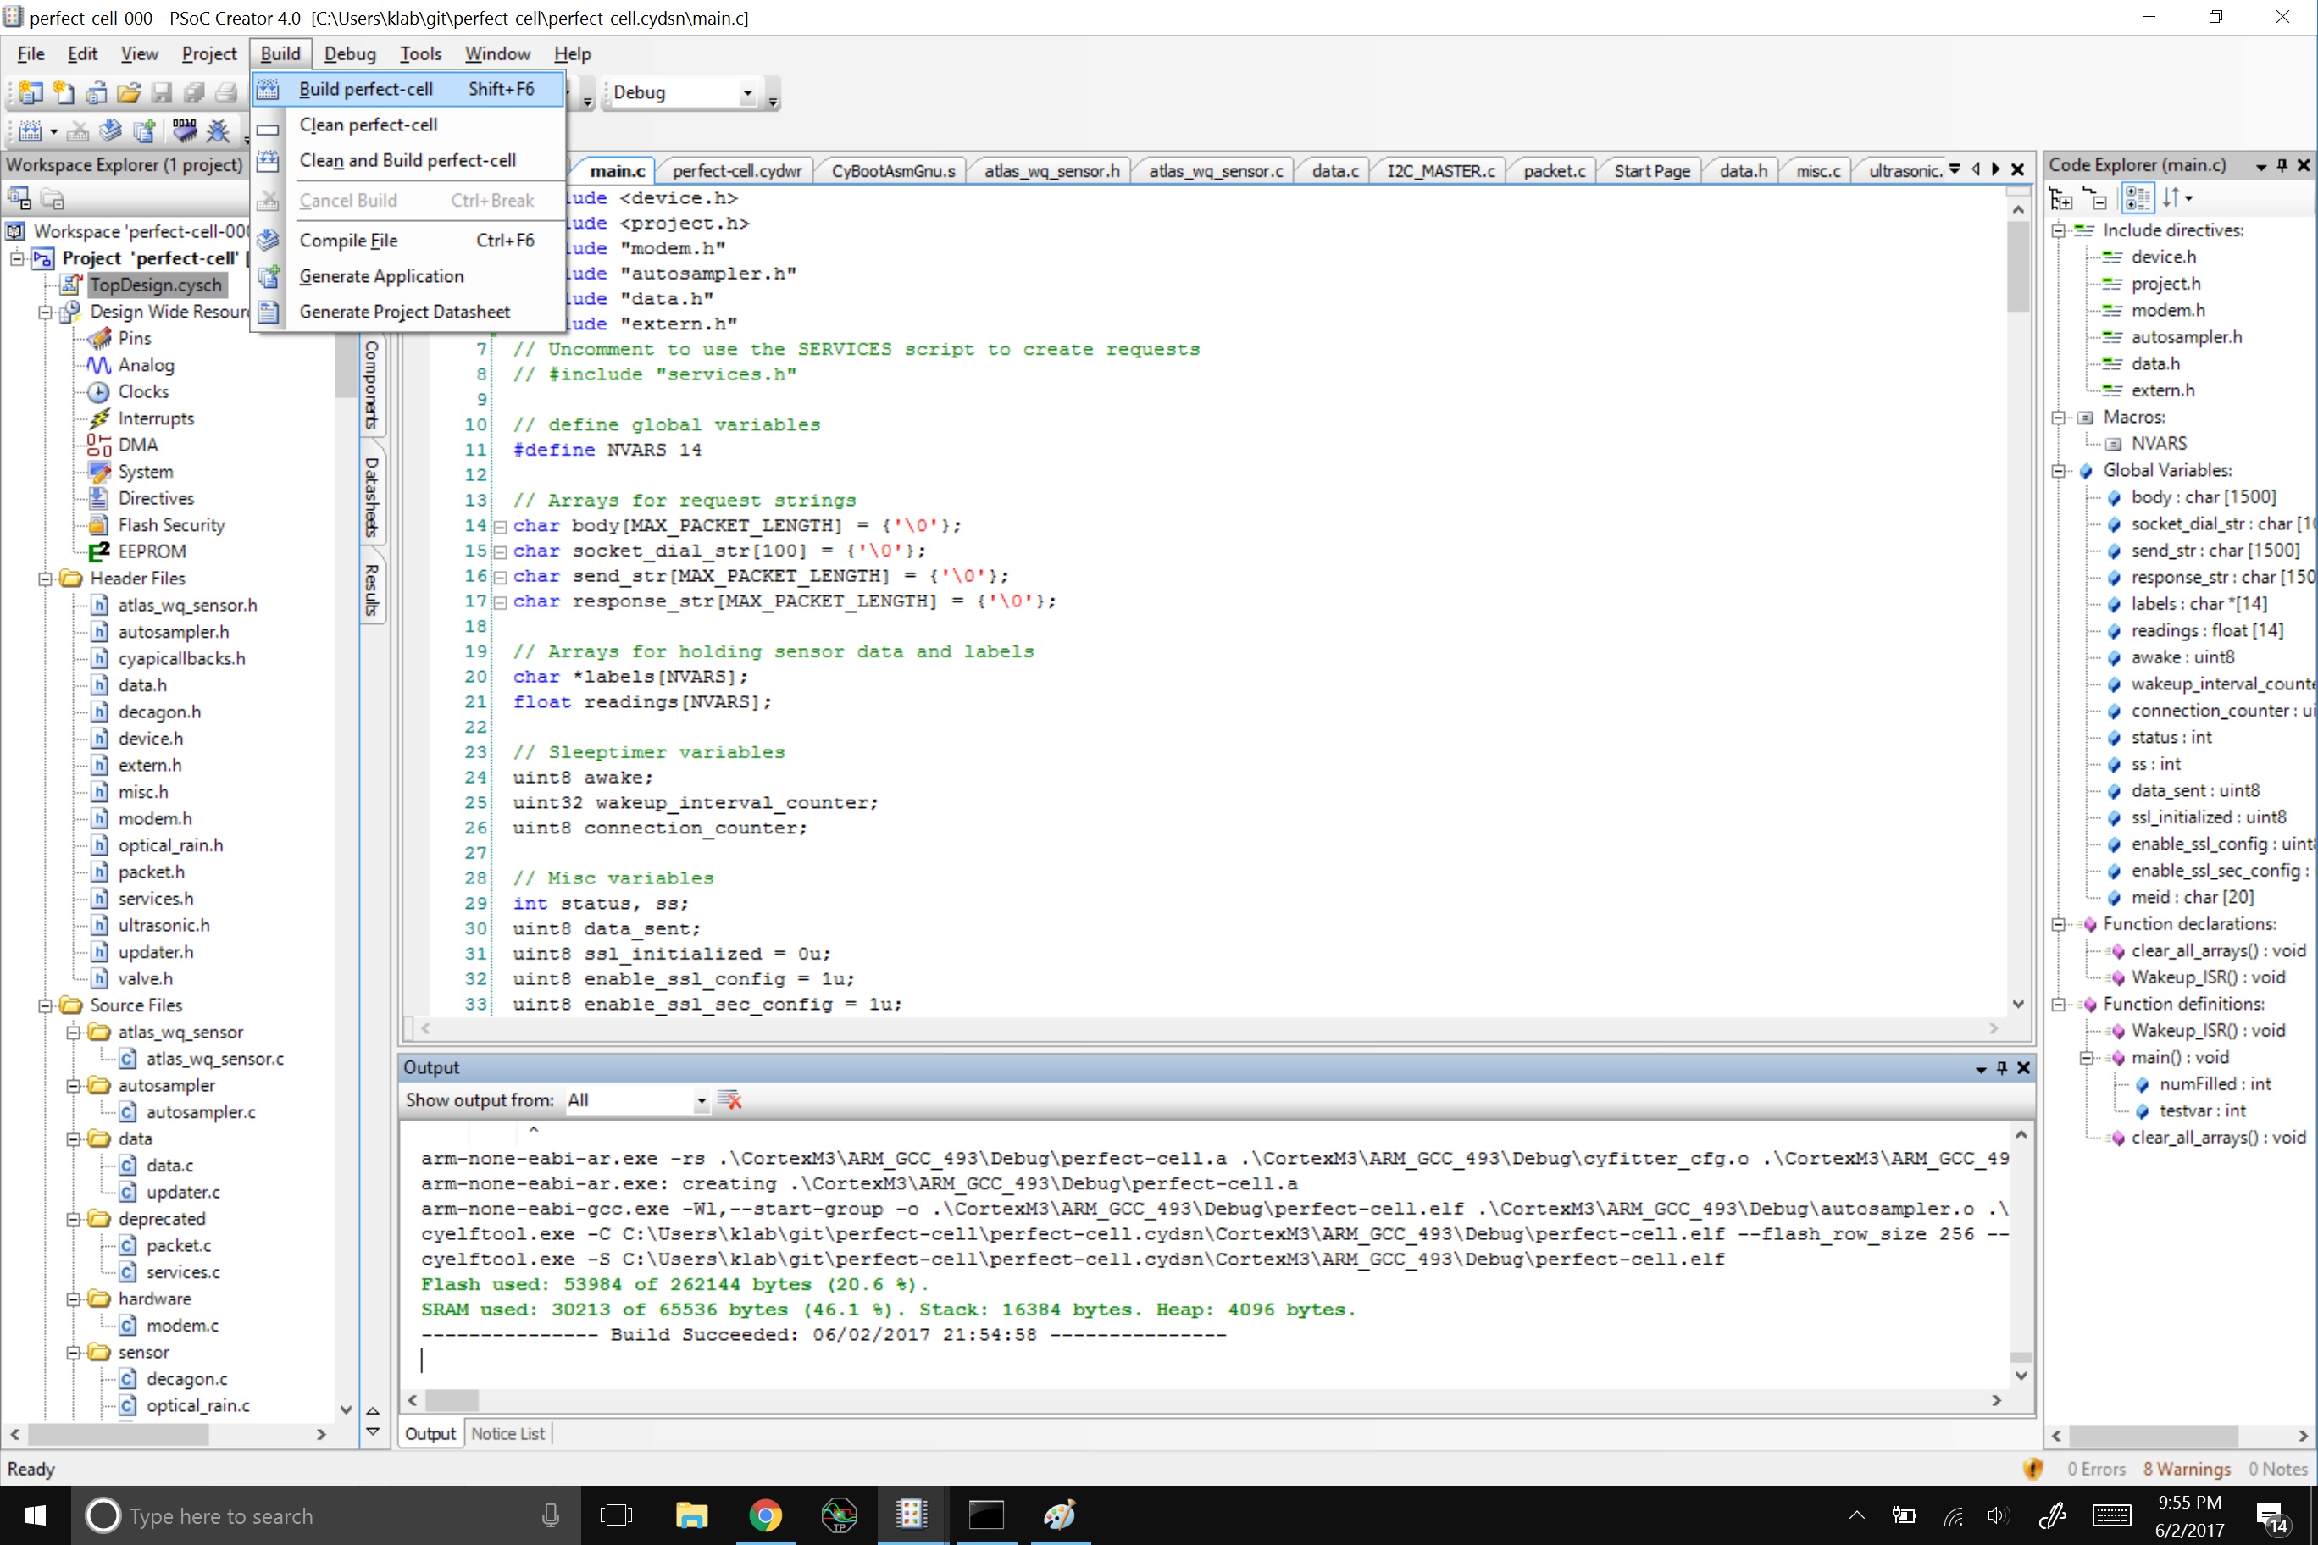This screenshot has width=2318, height=1545.
Task: Open Chrome from the Windows taskbar
Action: (765, 1515)
